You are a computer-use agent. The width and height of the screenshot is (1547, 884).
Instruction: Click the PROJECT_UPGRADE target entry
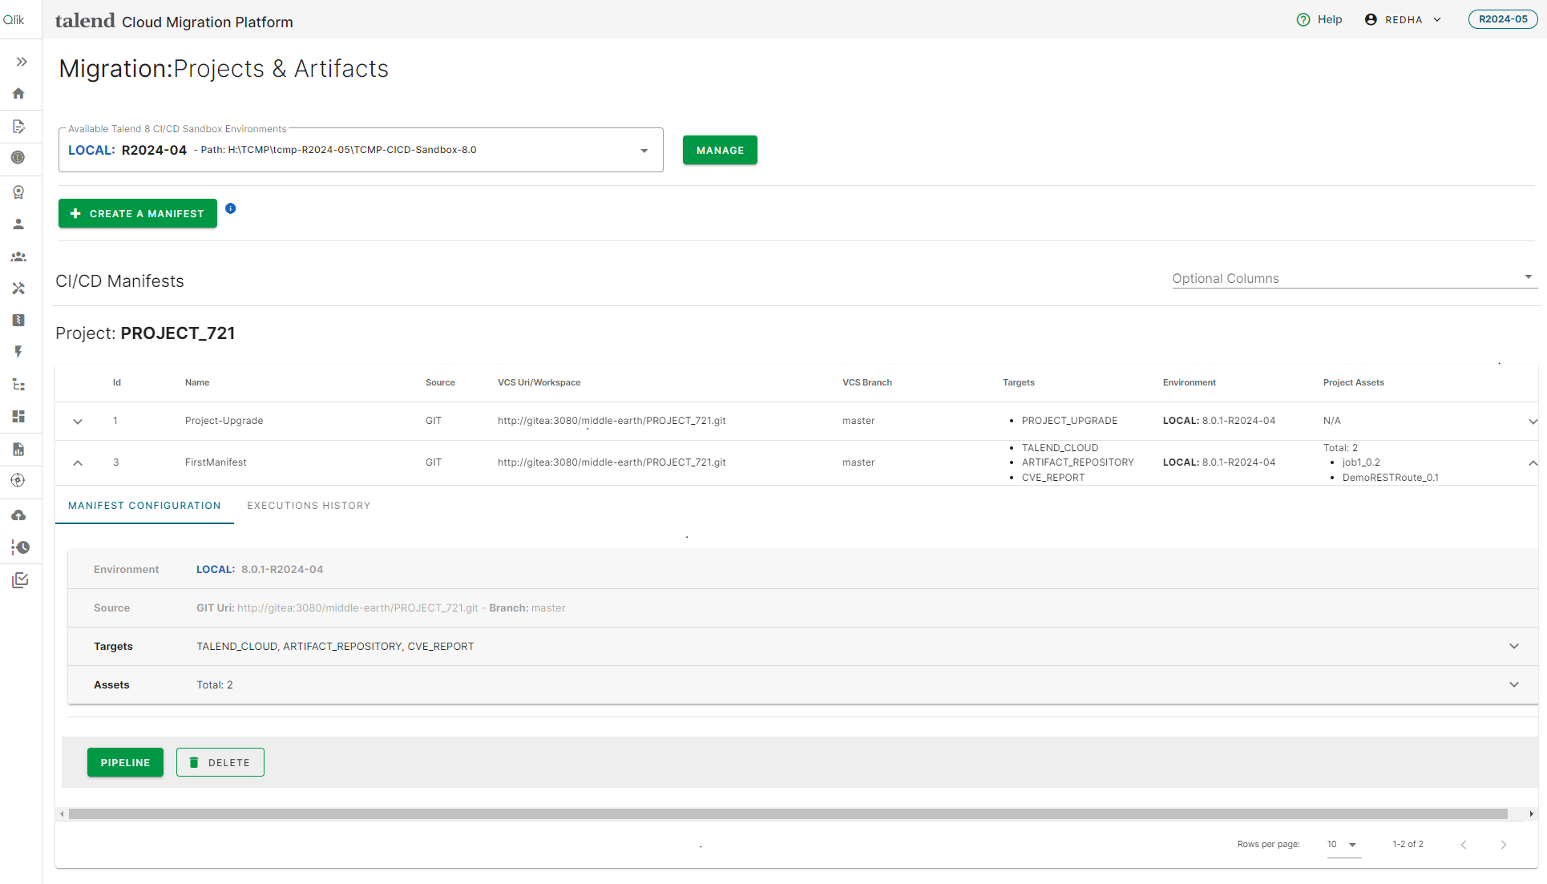[1069, 421]
